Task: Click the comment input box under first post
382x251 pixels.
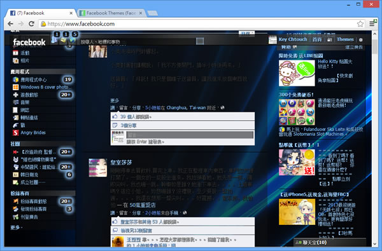Action: 190,135
